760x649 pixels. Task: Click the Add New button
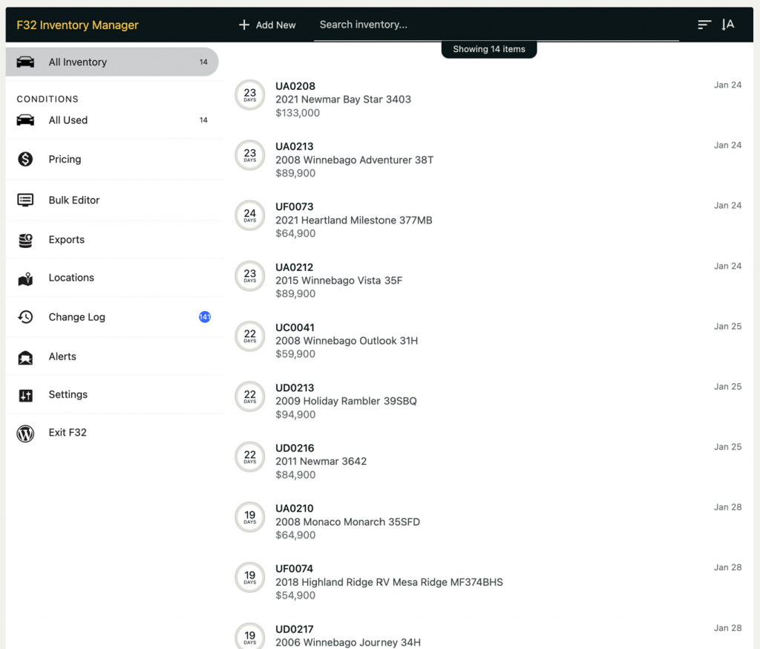point(267,25)
